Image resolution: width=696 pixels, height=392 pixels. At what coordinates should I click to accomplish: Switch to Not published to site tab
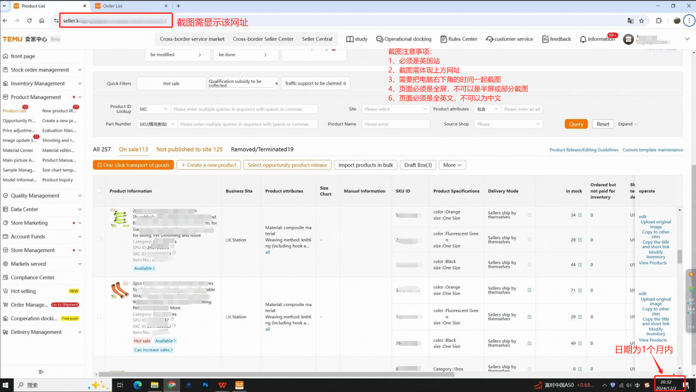pyautogui.click(x=189, y=149)
